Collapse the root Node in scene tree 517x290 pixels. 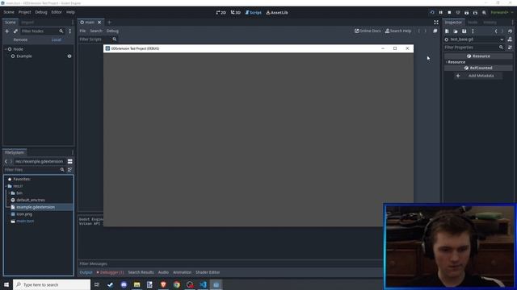point(6,49)
